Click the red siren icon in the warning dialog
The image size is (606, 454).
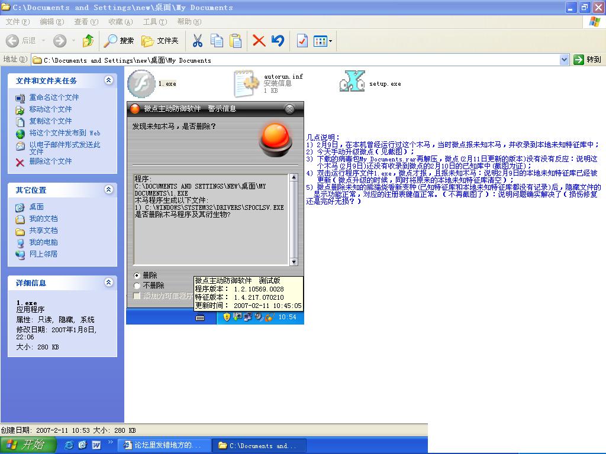276,140
